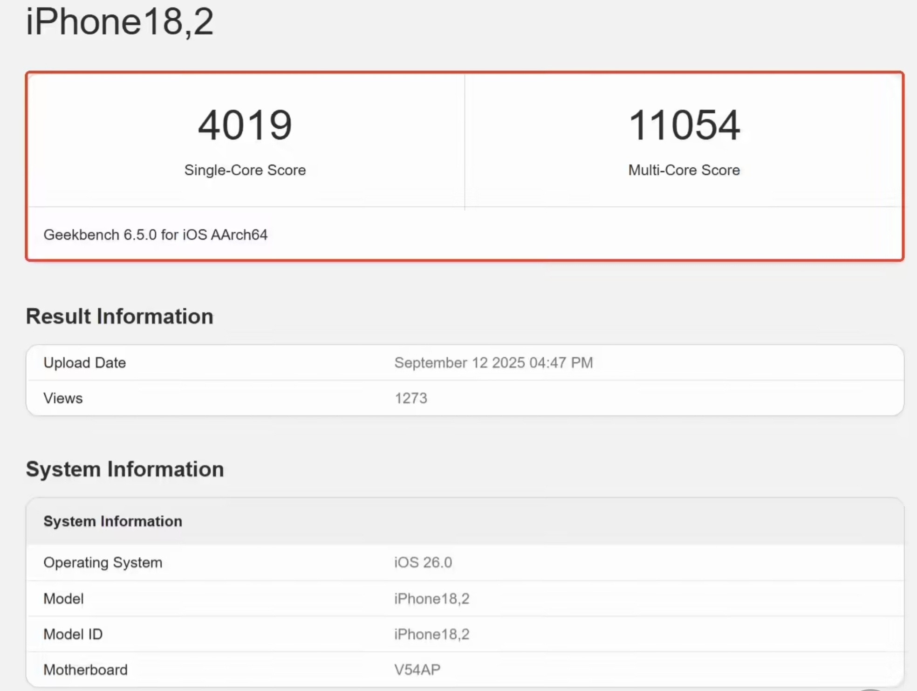Click the iPhone18,2 value in Model ID row
The width and height of the screenshot is (917, 691).
[x=431, y=634]
